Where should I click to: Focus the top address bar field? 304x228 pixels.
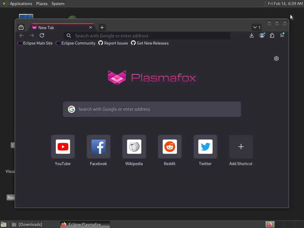pyautogui.click(x=147, y=36)
